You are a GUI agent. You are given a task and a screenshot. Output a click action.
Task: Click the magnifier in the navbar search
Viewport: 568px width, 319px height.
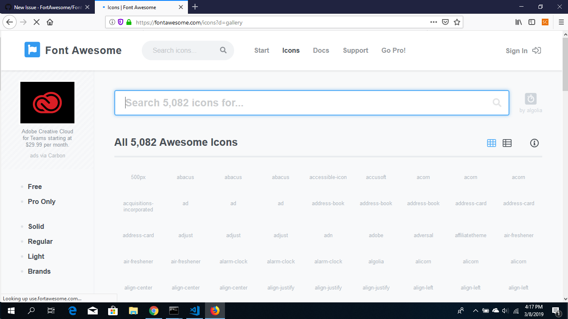(x=223, y=50)
